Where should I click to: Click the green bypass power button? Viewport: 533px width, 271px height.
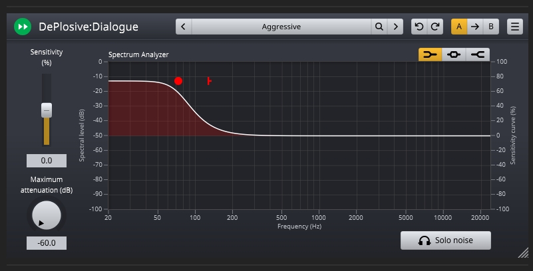click(23, 27)
